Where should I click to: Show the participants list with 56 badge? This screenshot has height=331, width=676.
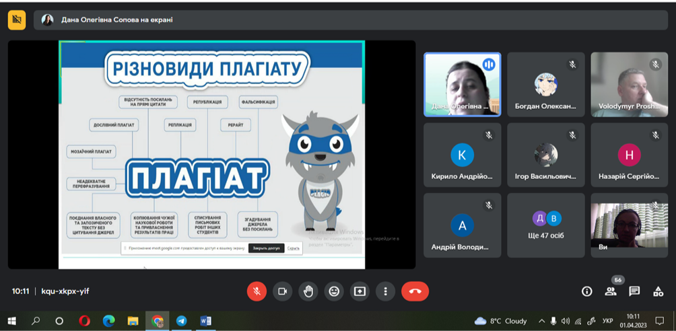click(611, 291)
